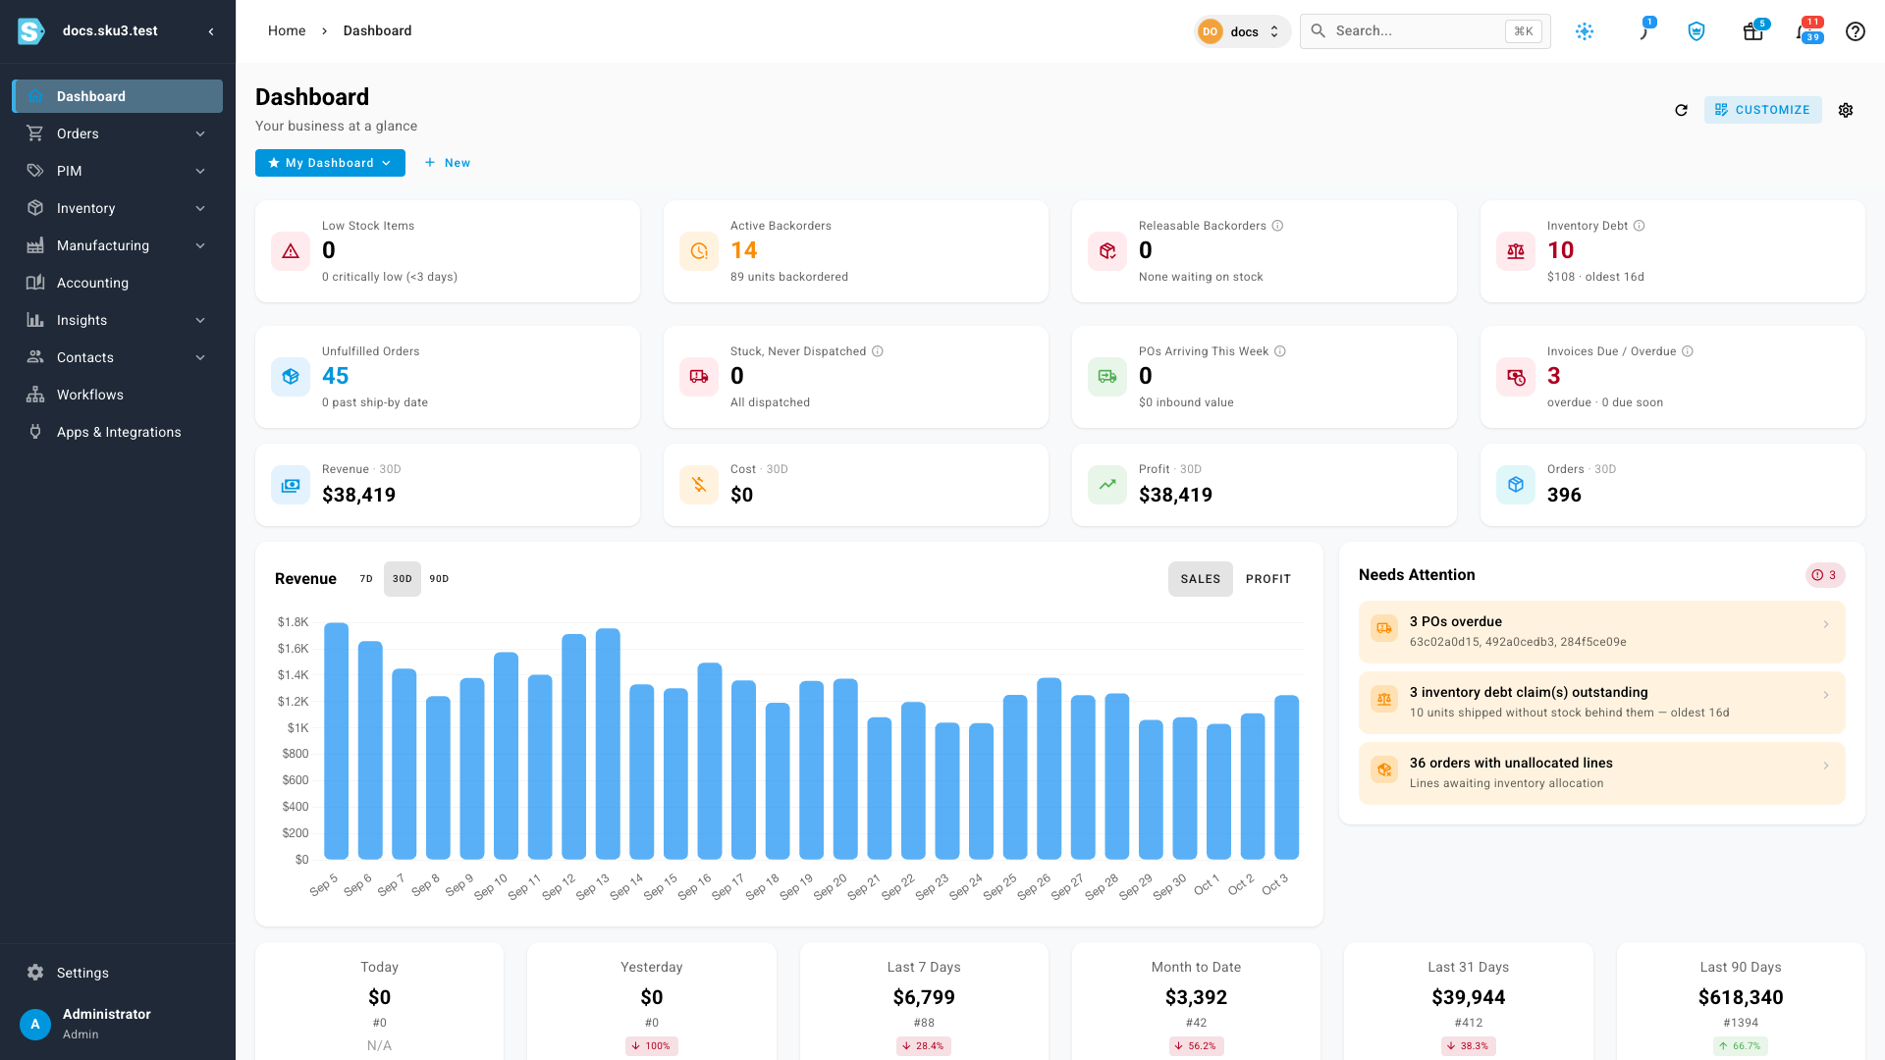The image size is (1885, 1060).
Task: Expand the PIM sidebar menu
Action: 117,171
